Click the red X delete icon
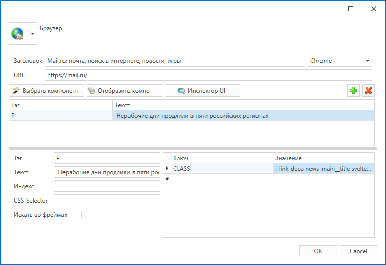Screen dimensions: 386x265 369,91
